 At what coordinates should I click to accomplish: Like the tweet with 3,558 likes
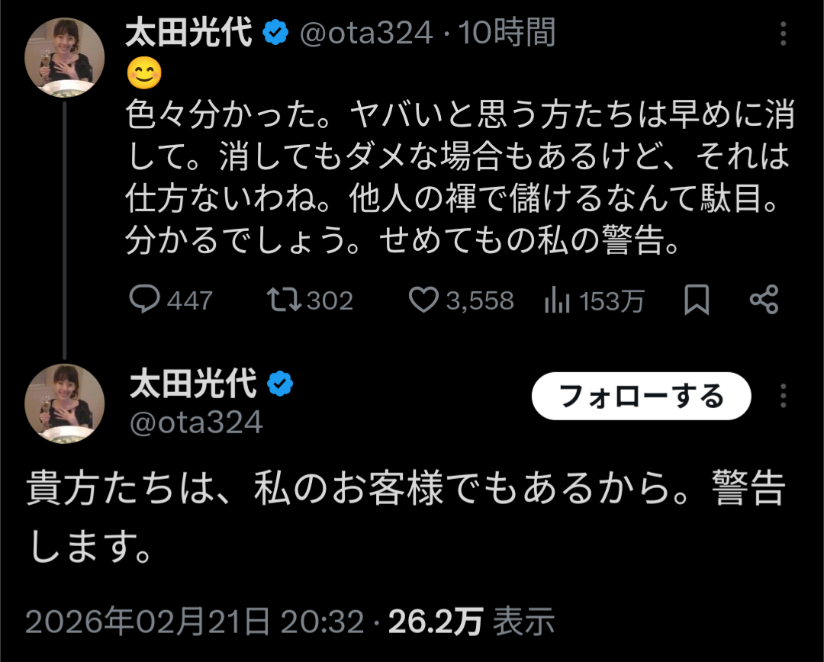[423, 300]
